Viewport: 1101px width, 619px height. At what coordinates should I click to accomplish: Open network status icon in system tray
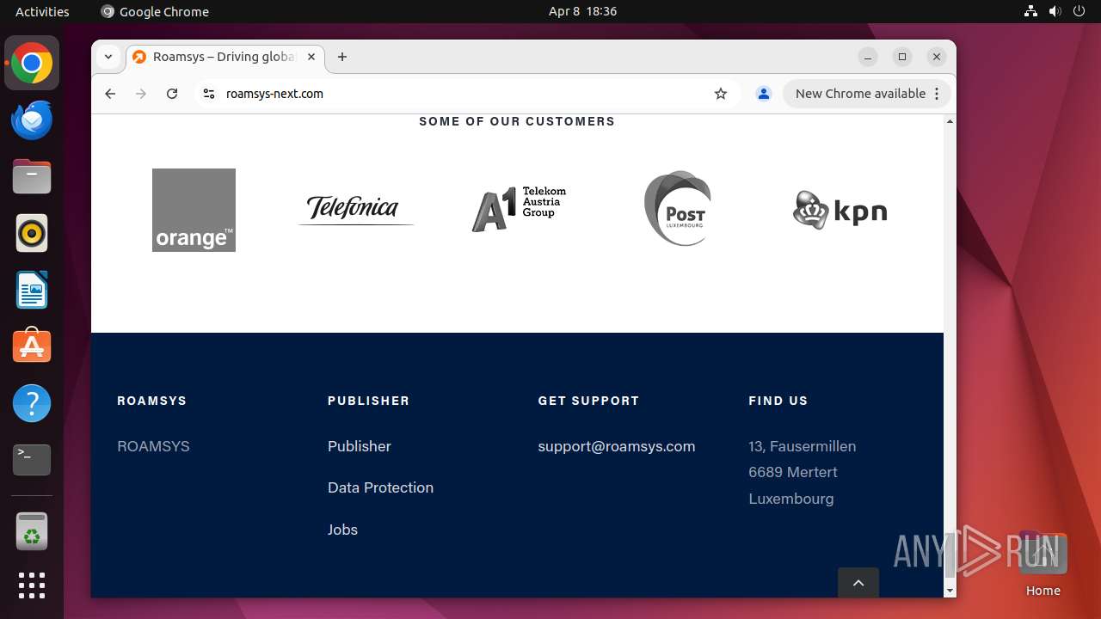[x=1031, y=11]
